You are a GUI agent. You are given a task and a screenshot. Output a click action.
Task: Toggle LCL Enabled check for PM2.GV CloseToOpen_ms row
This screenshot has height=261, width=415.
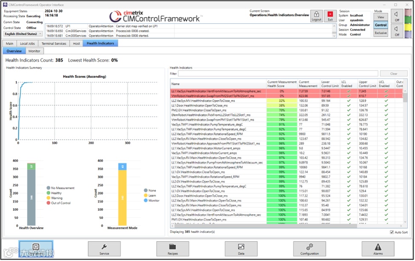349,110
